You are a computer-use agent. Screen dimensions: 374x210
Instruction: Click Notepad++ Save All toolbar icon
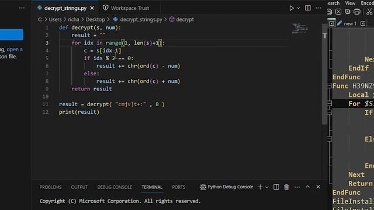[x=330, y=12]
